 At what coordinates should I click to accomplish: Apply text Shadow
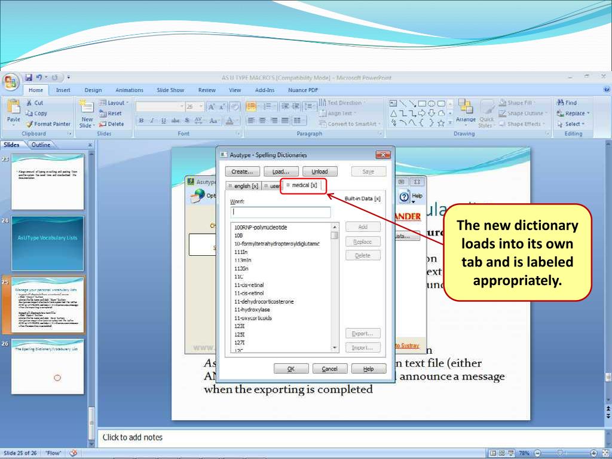(x=187, y=121)
